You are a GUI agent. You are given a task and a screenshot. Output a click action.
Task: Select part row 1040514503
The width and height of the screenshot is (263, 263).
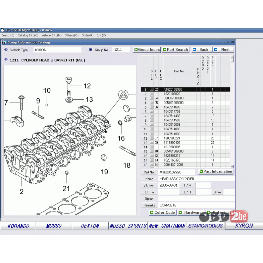tap(185, 120)
